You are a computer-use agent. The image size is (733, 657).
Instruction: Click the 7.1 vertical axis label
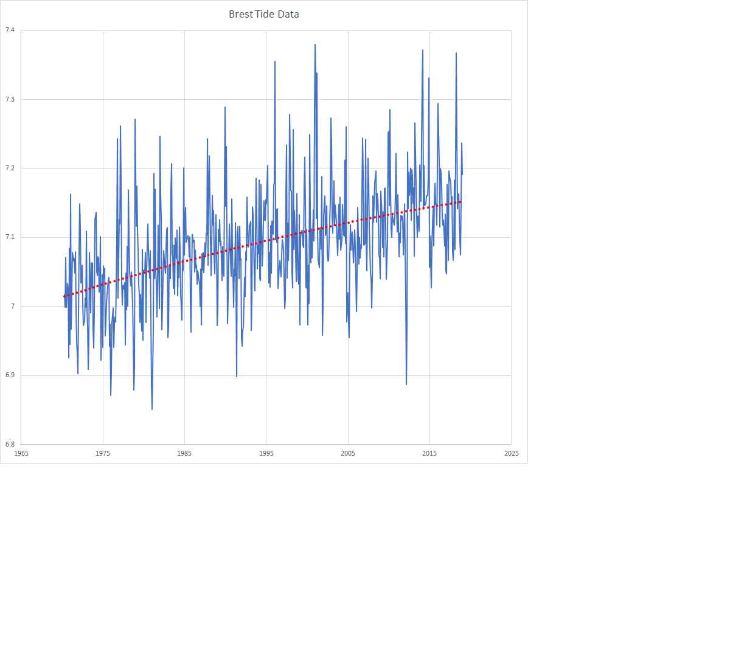10,237
